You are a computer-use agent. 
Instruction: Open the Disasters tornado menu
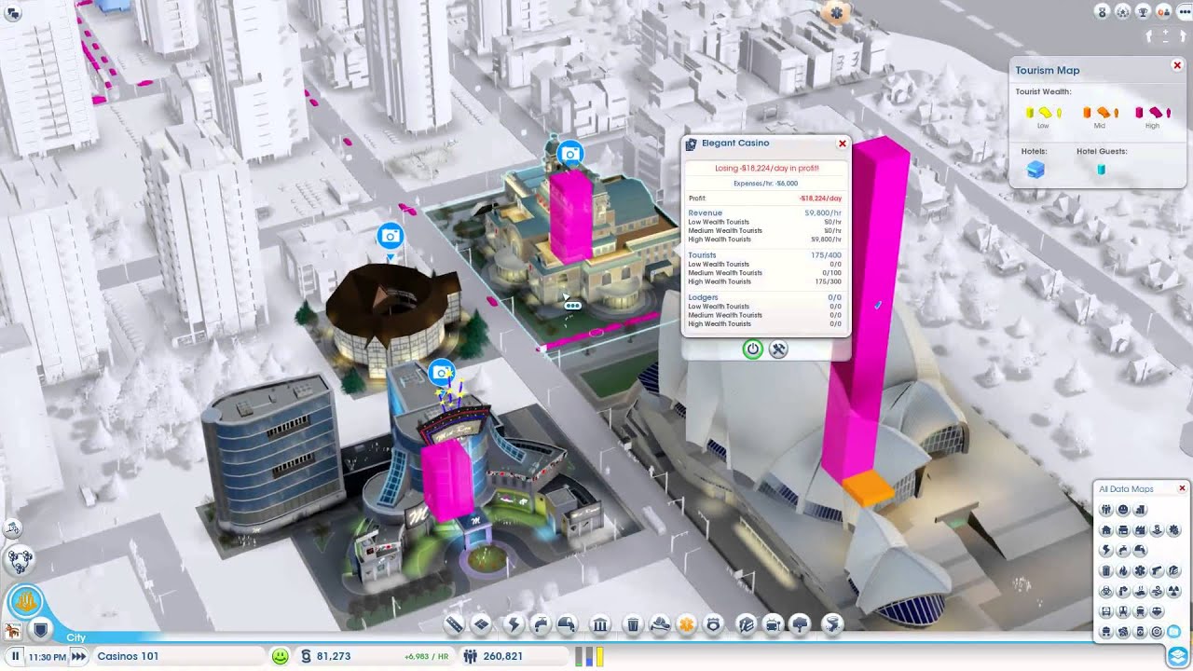click(x=833, y=624)
